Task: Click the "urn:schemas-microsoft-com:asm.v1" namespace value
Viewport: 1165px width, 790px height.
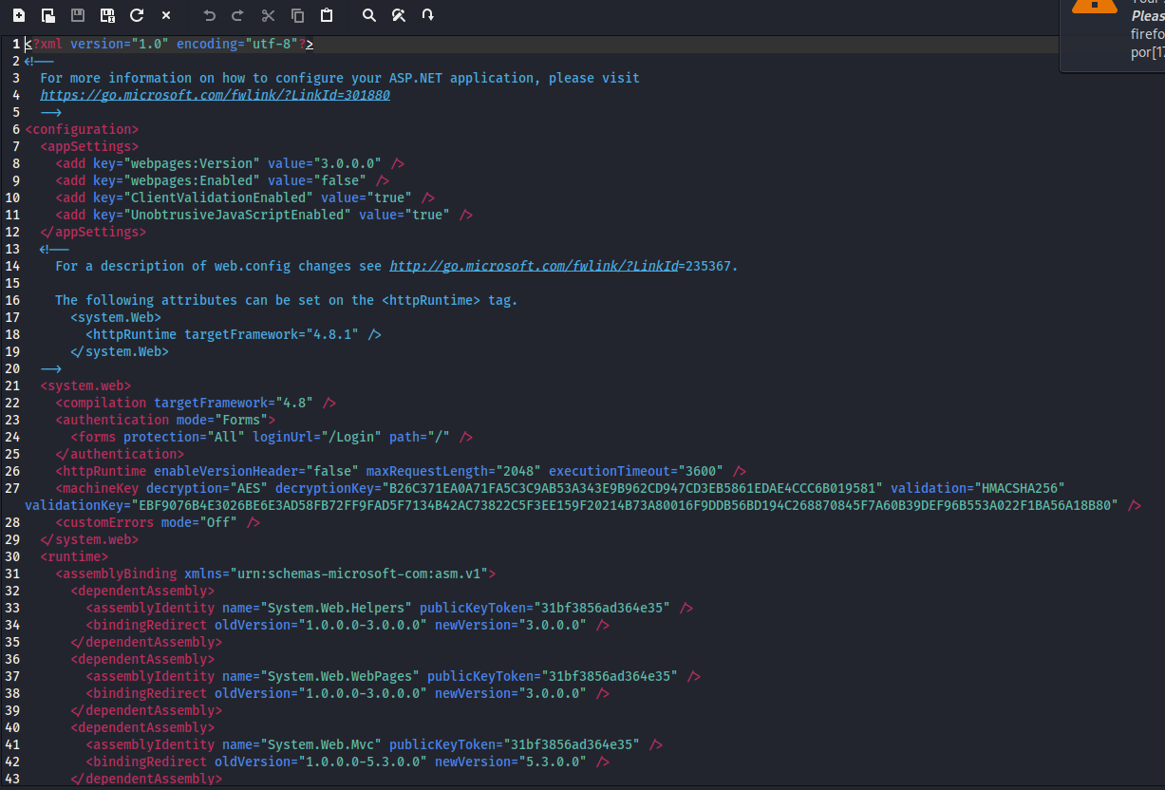Action: (359, 574)
